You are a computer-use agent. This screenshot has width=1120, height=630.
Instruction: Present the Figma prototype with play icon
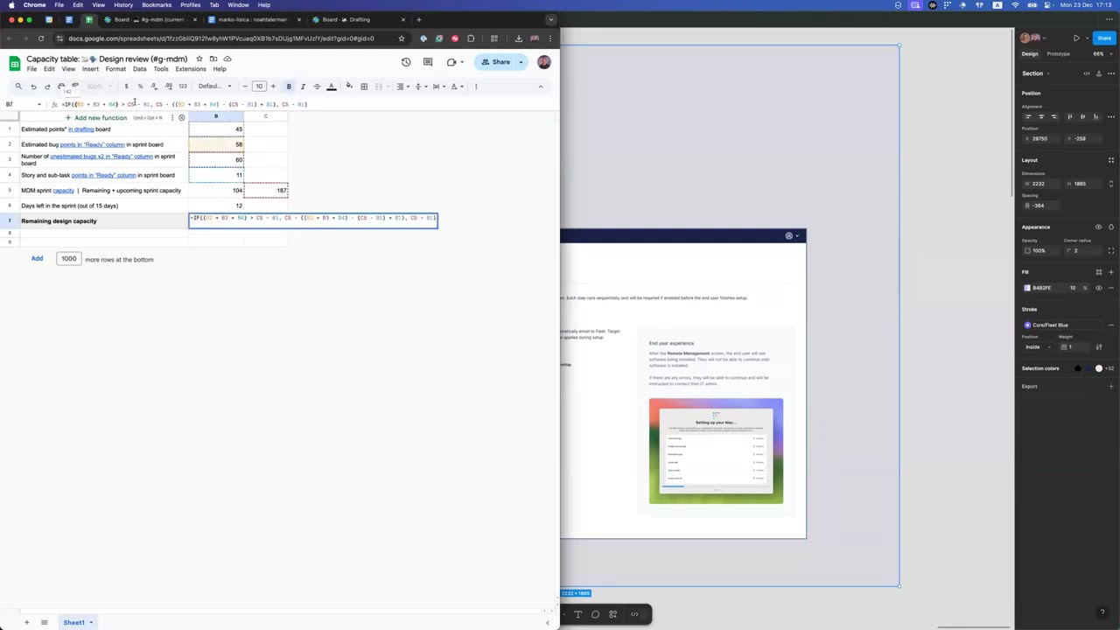[x=1076, y=38]
